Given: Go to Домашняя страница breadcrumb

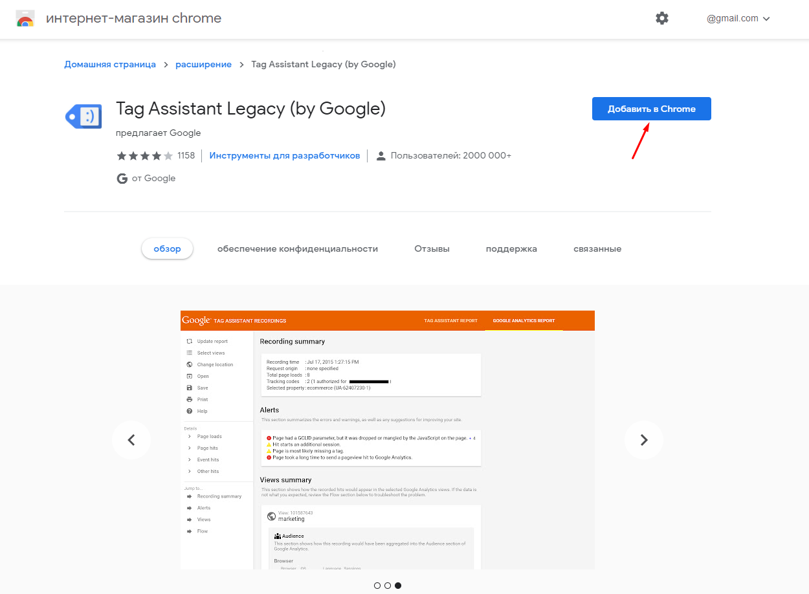Looking at the screenshot, I should point(110,65).
